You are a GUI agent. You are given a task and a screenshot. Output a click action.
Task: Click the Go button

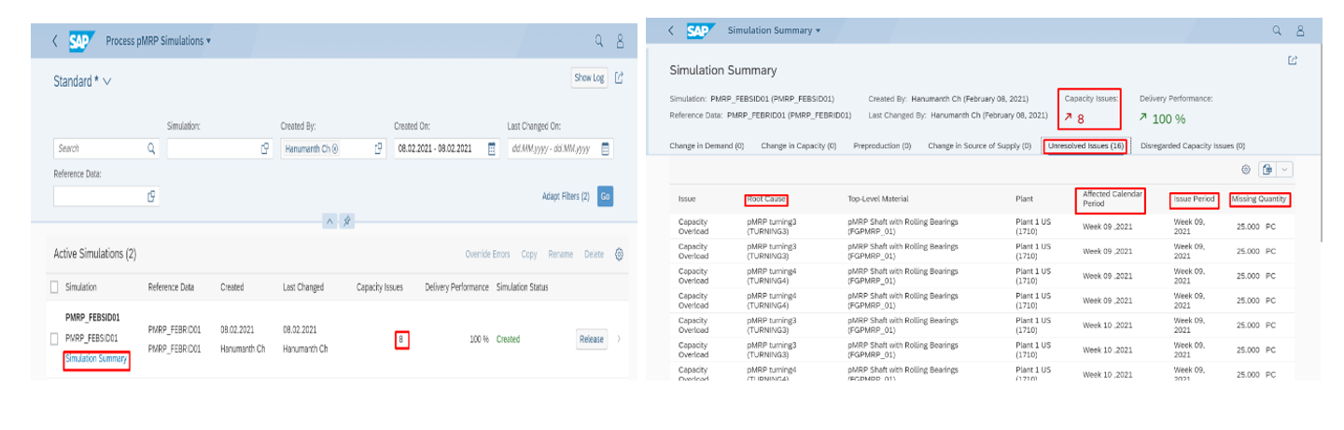(605, 196)
